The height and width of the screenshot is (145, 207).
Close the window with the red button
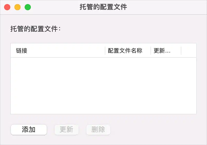coord(7,7)
